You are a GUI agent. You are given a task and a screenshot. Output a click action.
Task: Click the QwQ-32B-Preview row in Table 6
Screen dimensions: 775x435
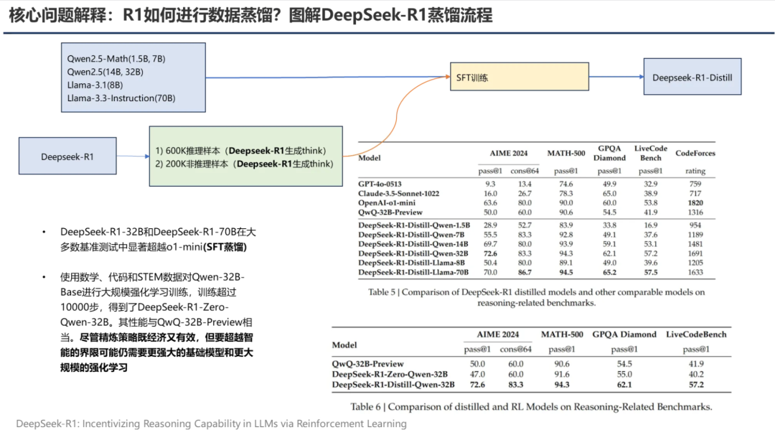[x=502, y=364]
